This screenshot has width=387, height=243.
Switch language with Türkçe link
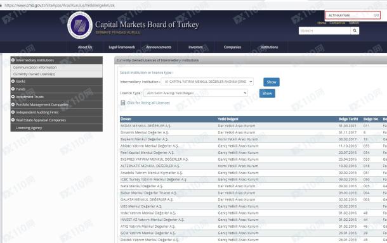353,23
